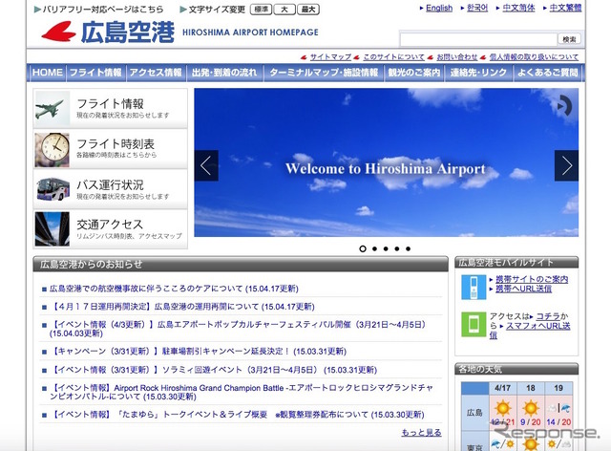
Task: Open the 交通アクセス highway tile
Action: click(111, 229)
